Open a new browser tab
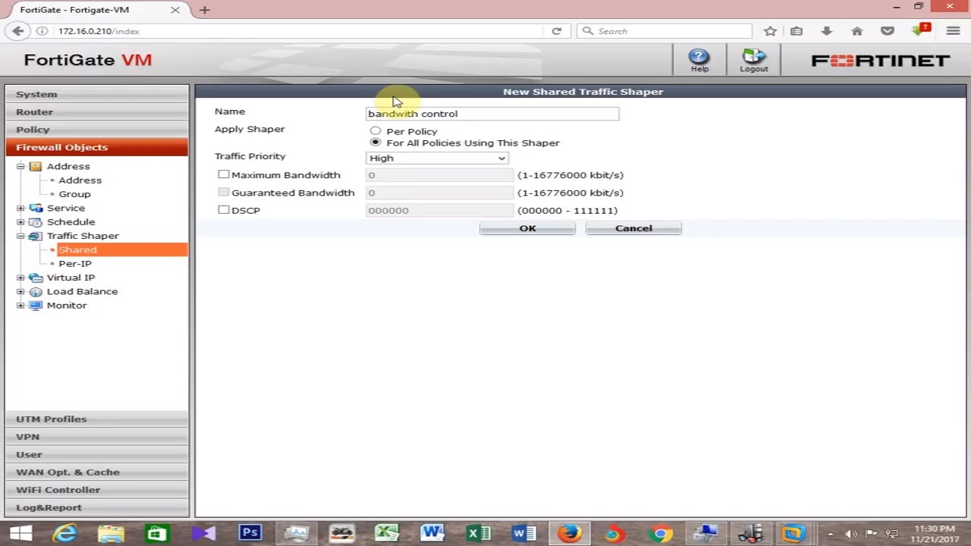 coord(205,10)
